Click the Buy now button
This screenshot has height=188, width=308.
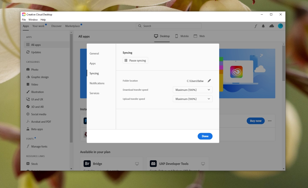click(x=256, y=121)
